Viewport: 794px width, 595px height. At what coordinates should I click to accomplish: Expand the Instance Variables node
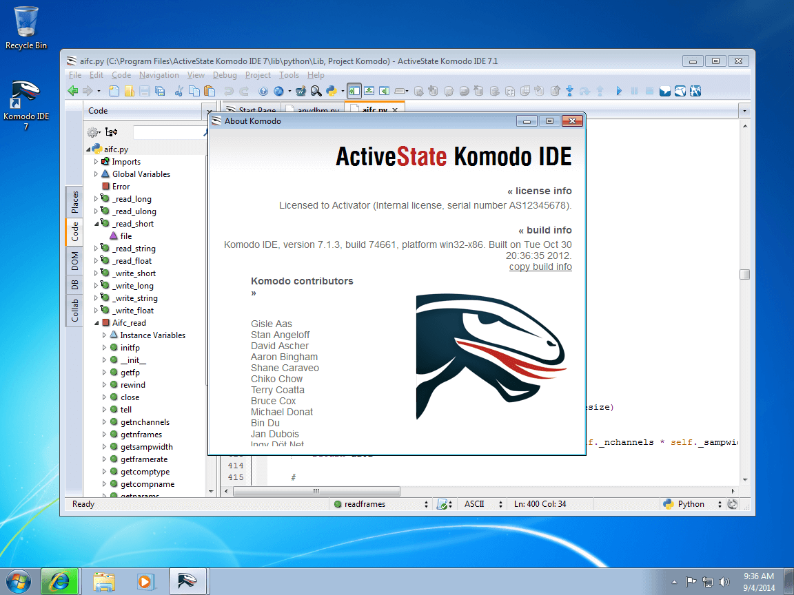click(x=104, y=335)
